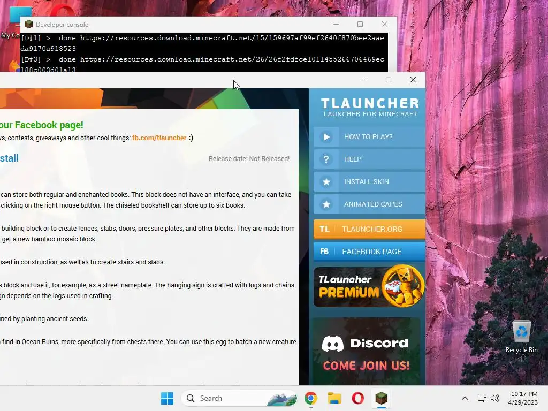
Task: Click 'Release date: Not Released!' text
Action: click(x=249, y=158)
